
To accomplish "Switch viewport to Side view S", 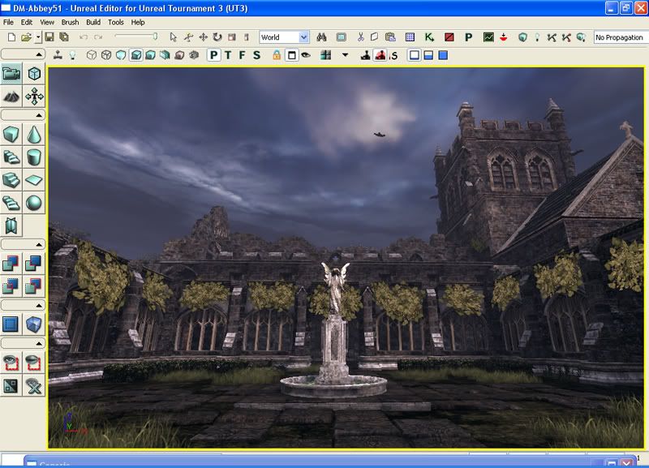I will 256,55.
